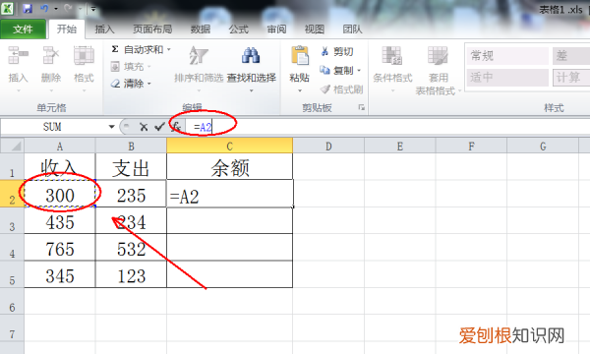
Task: Click the 插入 insert cells icon
Action: pos(18,56)
